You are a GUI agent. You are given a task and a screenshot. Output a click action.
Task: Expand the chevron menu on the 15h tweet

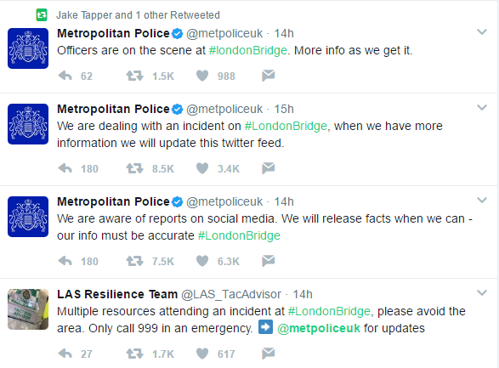tap(482, 107)
